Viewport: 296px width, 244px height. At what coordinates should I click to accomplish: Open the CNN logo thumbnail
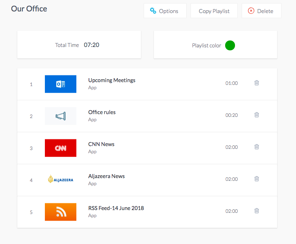61,148
